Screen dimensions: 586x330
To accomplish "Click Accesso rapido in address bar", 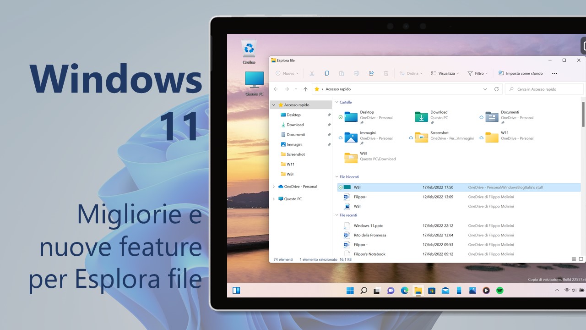I will (338, 89).
